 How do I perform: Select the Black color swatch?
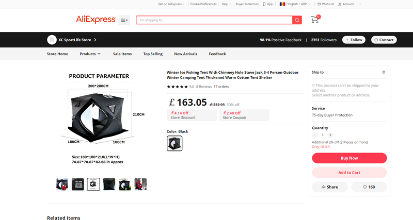[x=174, y=144]
